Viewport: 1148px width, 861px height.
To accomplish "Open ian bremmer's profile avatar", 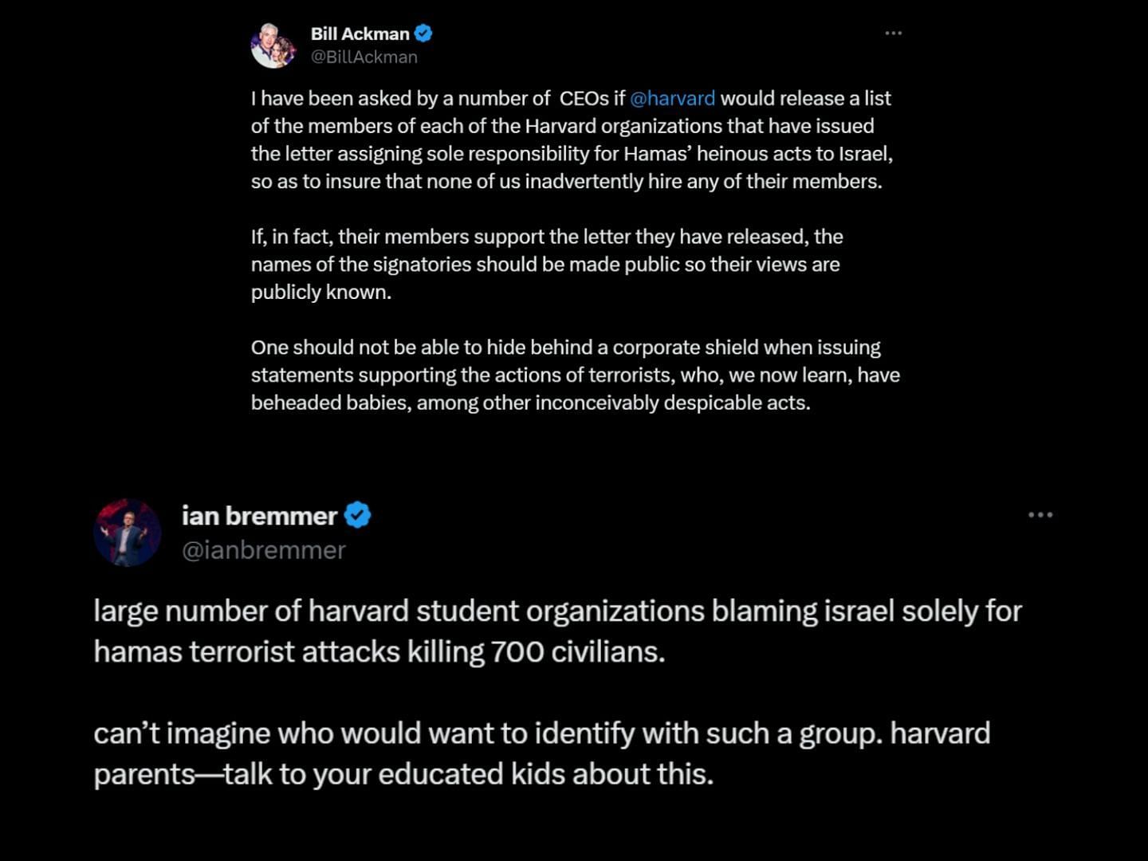I will [128, 533].
